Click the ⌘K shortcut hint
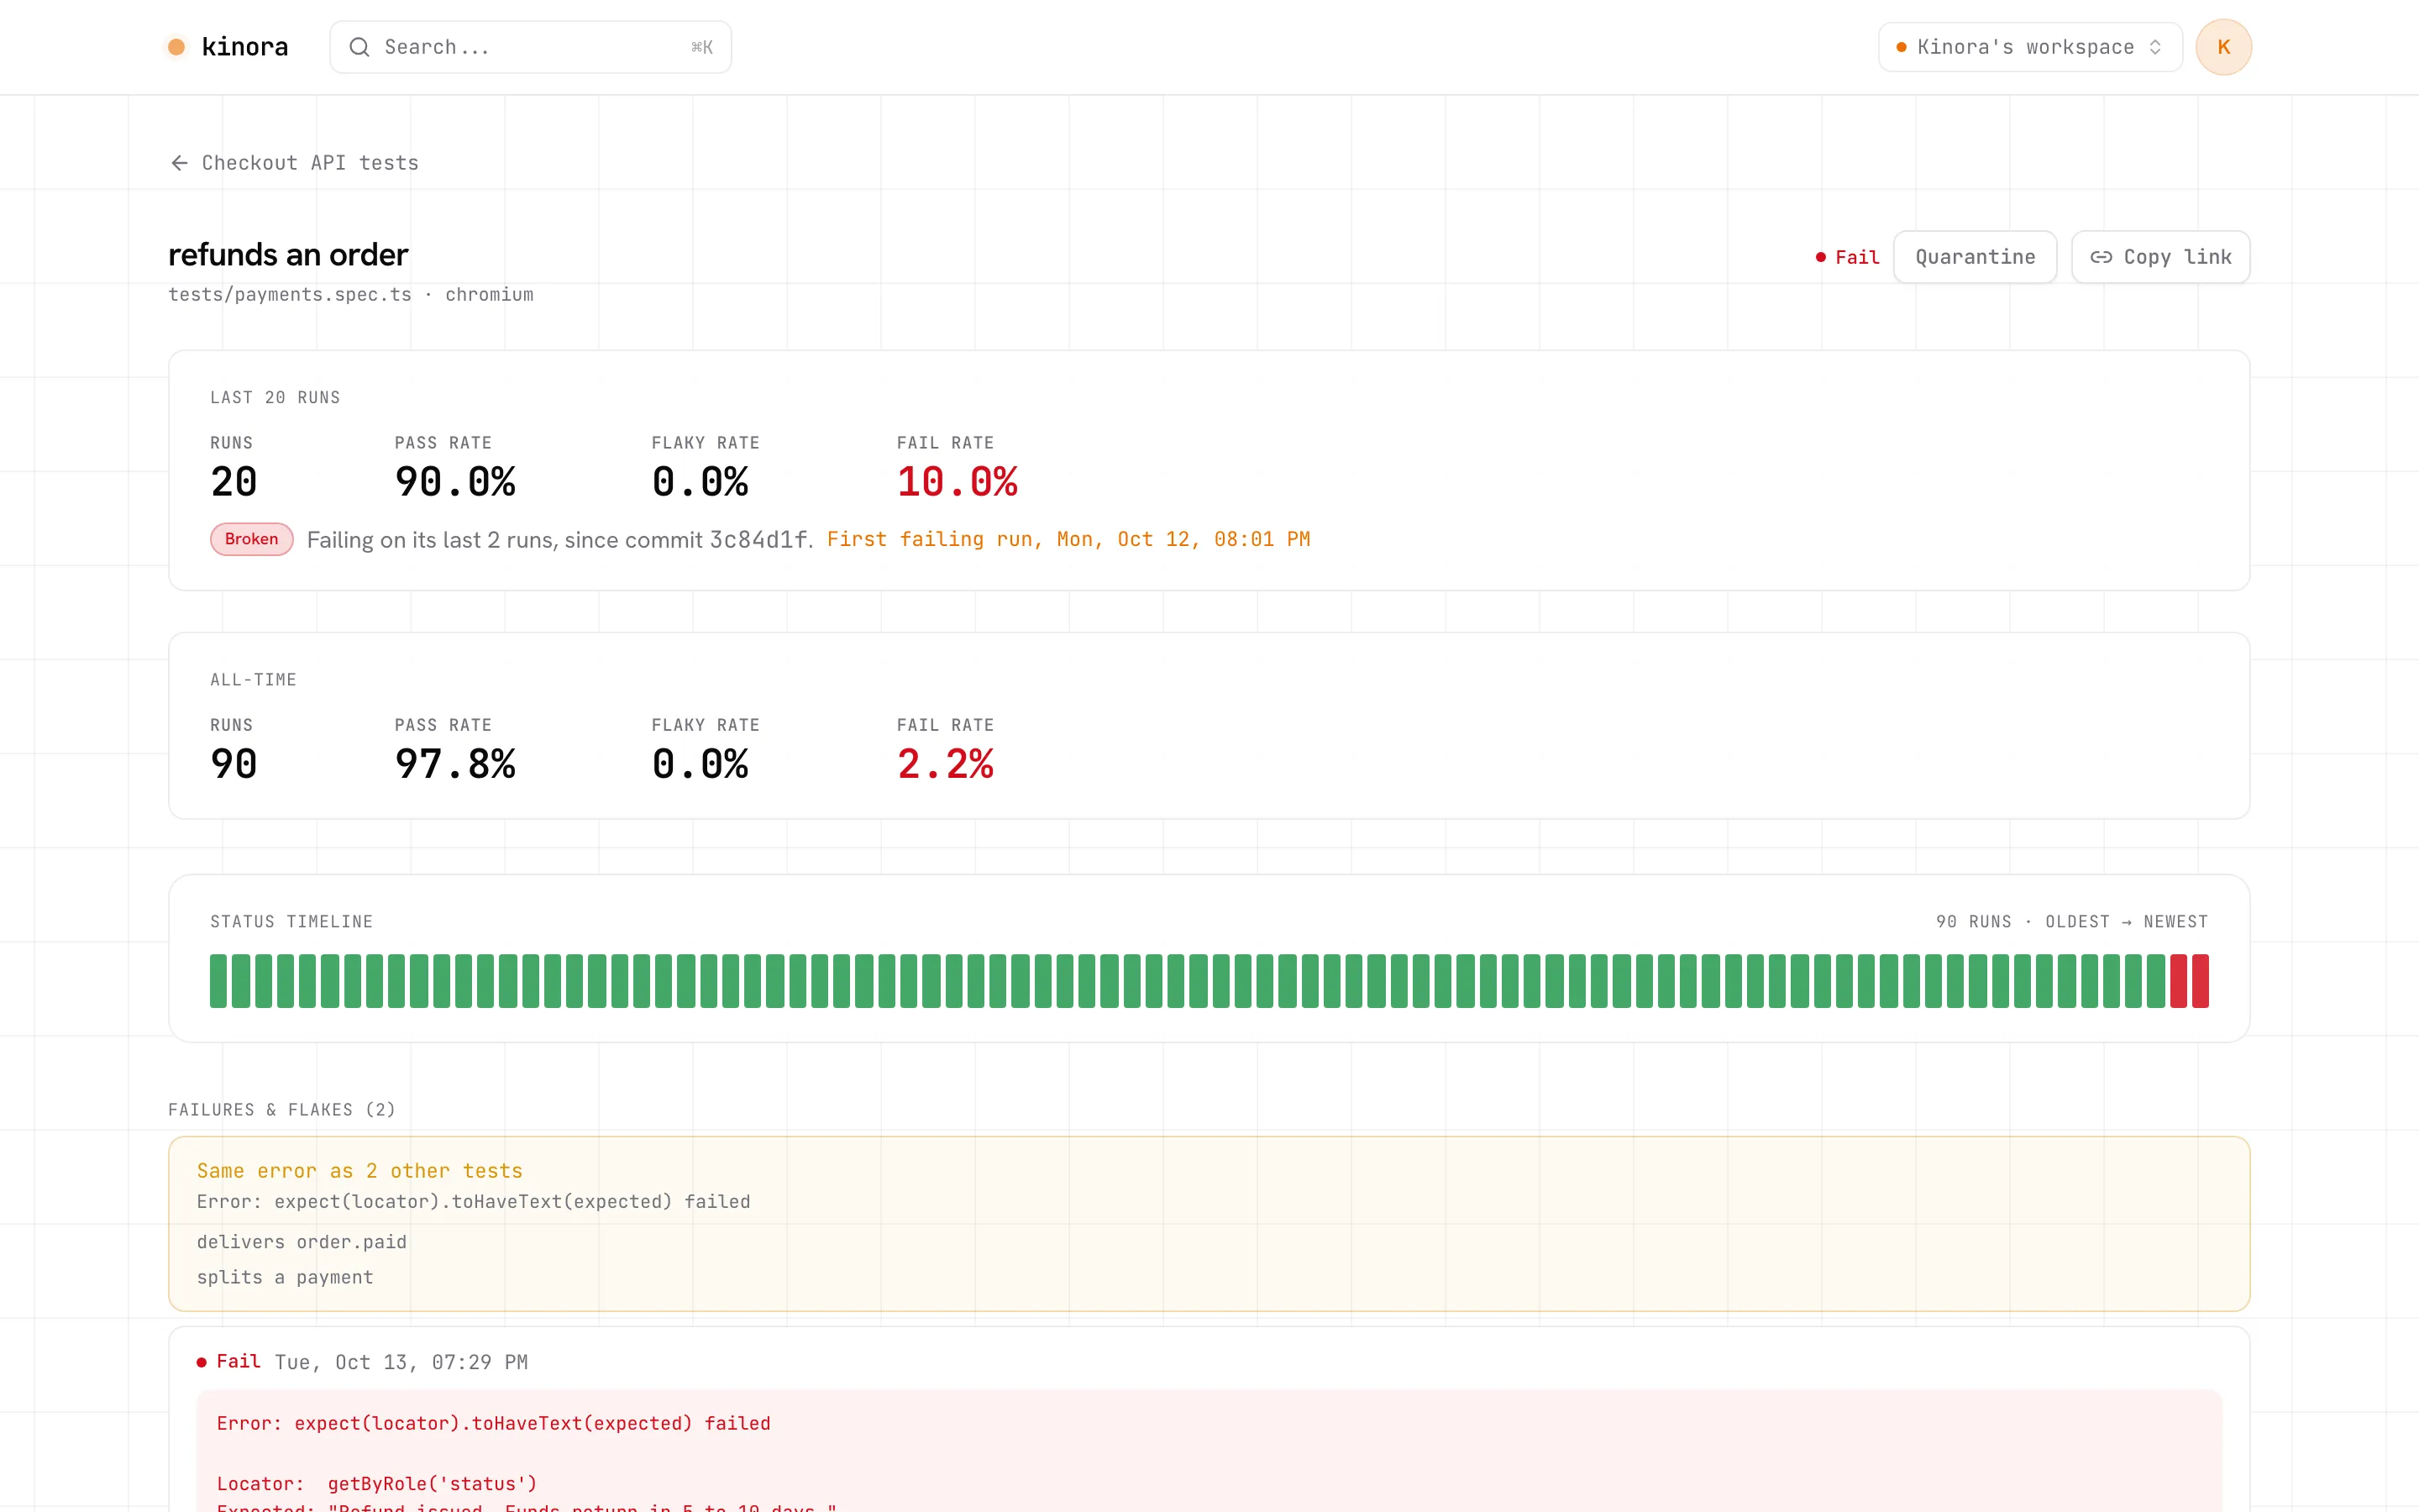The width and height of the screenshot is (2419, 1512). [701, 47]
